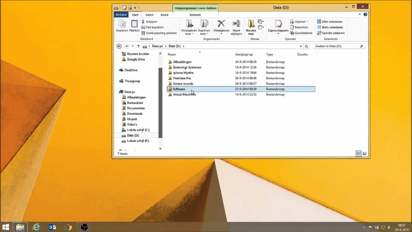Screen dimensions: 412x232
Task: Select the Afbeeldingen folder in file list
Action: 182,62
